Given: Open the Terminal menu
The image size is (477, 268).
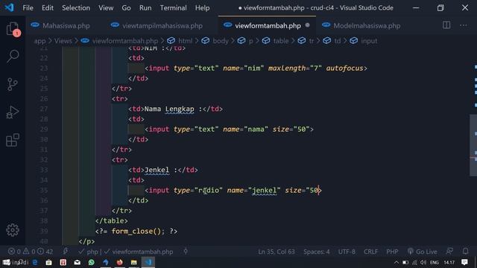Looking at the screenshot, I should 174,8.
